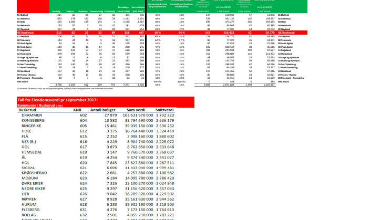This screenshot has width=392, height=220.
Task: Select value 1.002 in the Oslo row
Action: point(72,22)
